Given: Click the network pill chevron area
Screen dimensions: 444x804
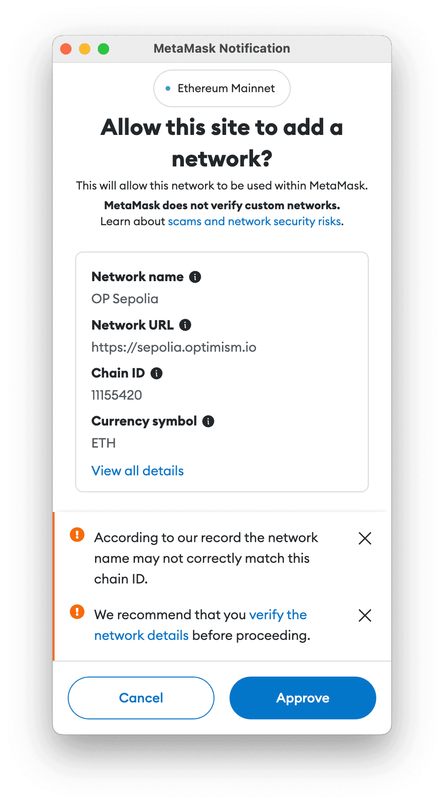Looking at the screenshot, I should 277,88.
